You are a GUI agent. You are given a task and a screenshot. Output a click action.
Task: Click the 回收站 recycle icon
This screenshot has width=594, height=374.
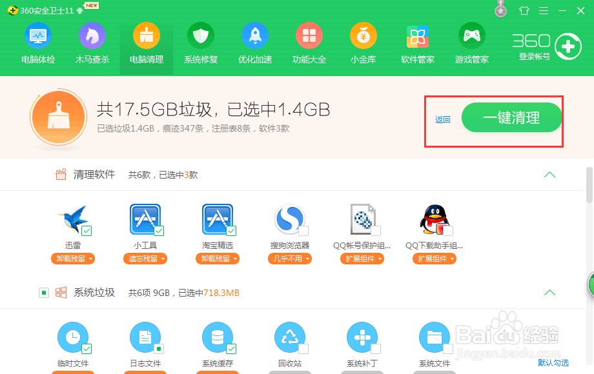click(290, 337)
